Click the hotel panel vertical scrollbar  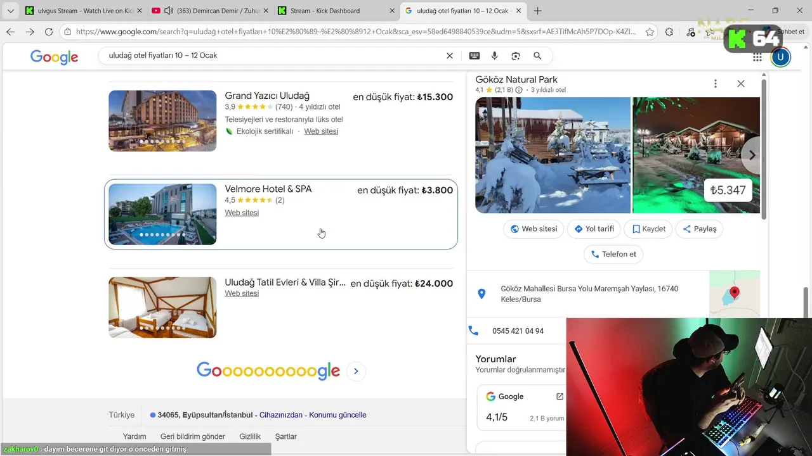[764, 149]
